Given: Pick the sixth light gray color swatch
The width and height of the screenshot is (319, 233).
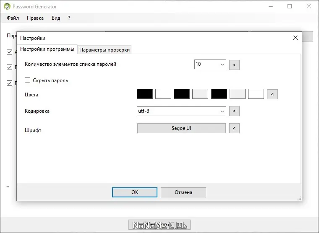Looking at the screenshot, I should click(x=238, y=94).
